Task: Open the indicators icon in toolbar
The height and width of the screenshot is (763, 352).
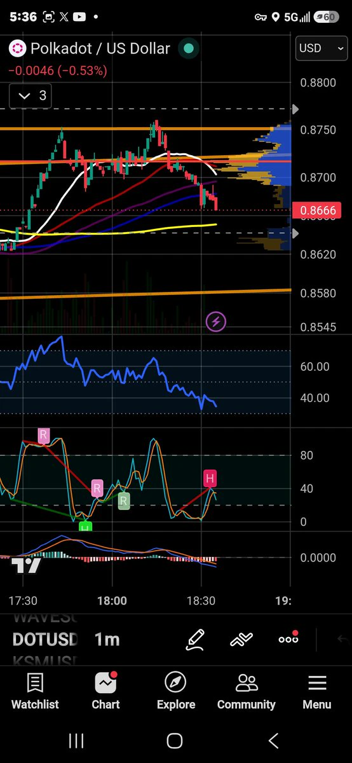Action: 241,639
